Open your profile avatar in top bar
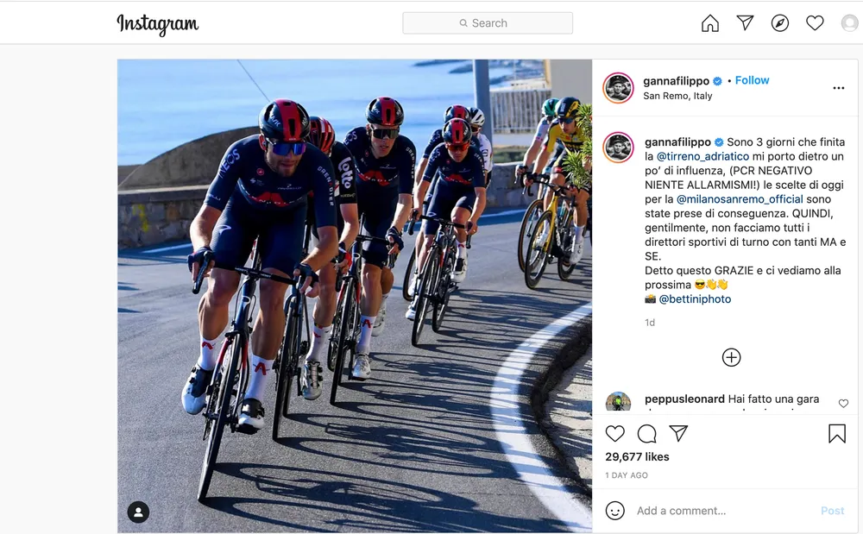The width and height of the screenshot is (863, 534). [850, 23]
